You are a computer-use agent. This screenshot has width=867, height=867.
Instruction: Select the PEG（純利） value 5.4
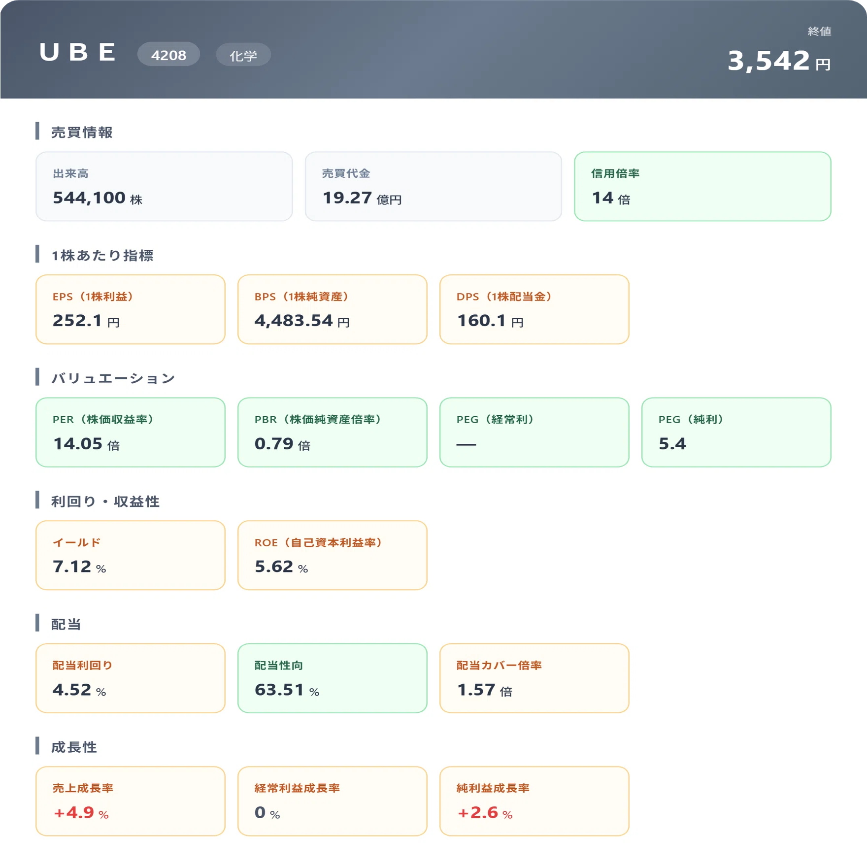pyautogui.click(x=672, y=444)
